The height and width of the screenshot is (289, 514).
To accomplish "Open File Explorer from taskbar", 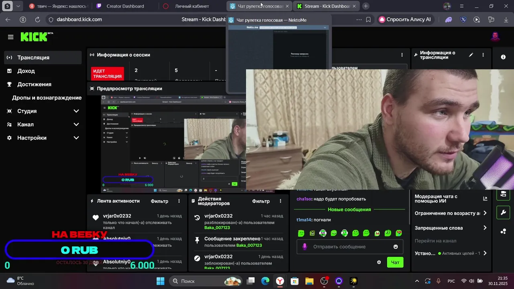I will (x=309, y=281).
